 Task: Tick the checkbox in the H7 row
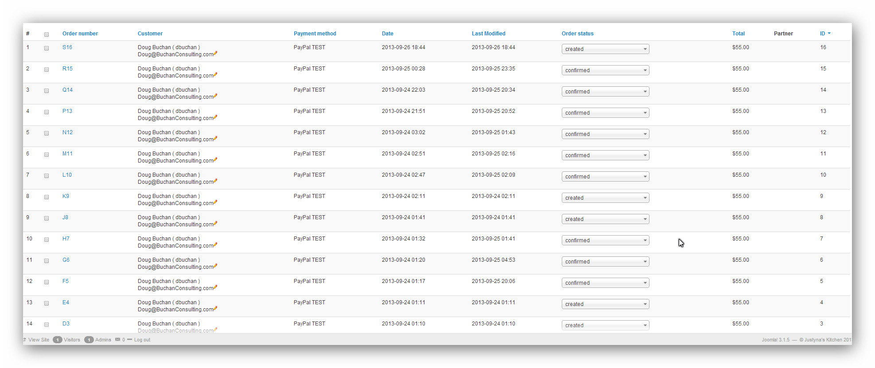click(x=47, y=240)
